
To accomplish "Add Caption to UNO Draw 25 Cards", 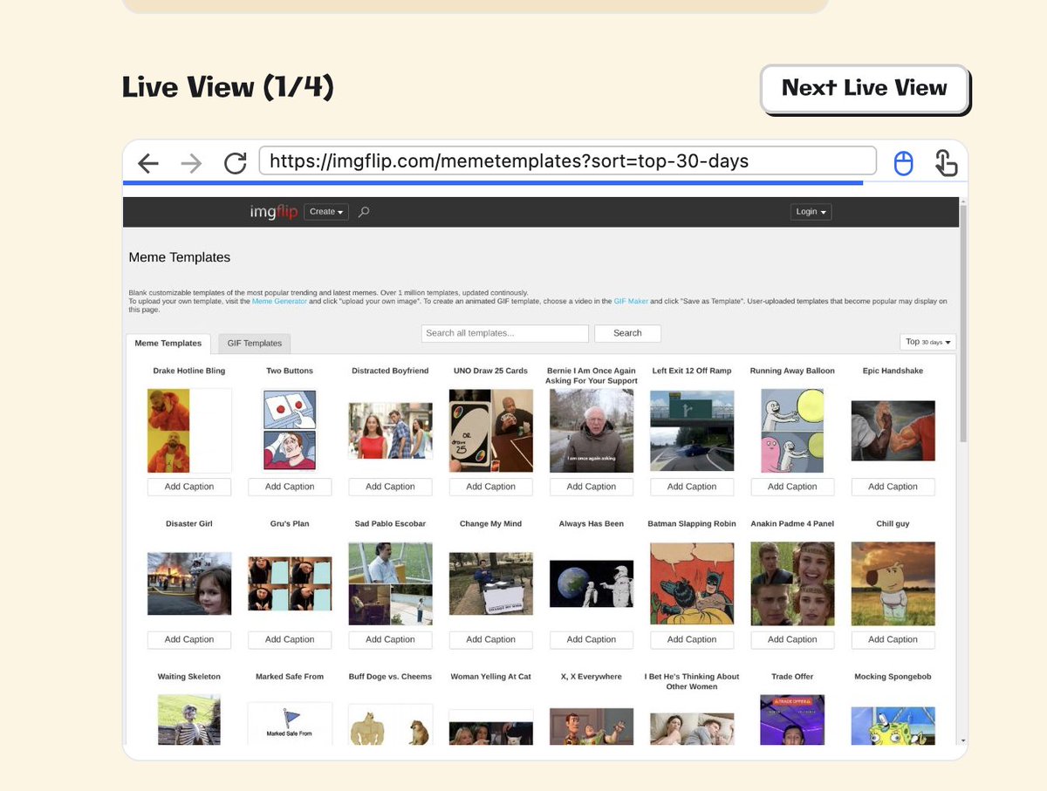I will point(490,487).
